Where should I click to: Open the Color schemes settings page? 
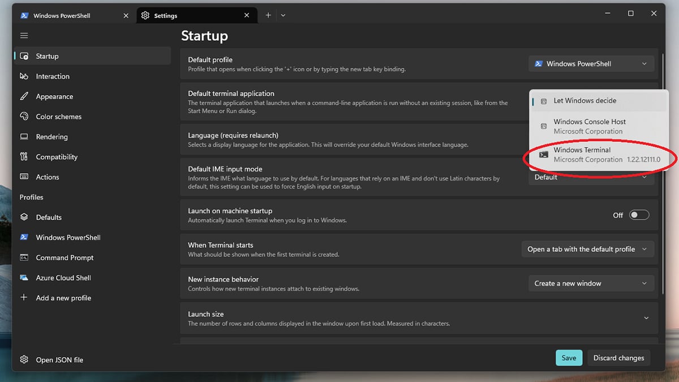pyautogui.click(x=92, y=117)
